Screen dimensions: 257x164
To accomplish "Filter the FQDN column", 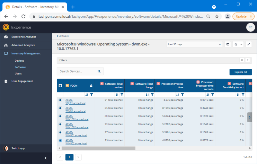I will pos(92,95).
